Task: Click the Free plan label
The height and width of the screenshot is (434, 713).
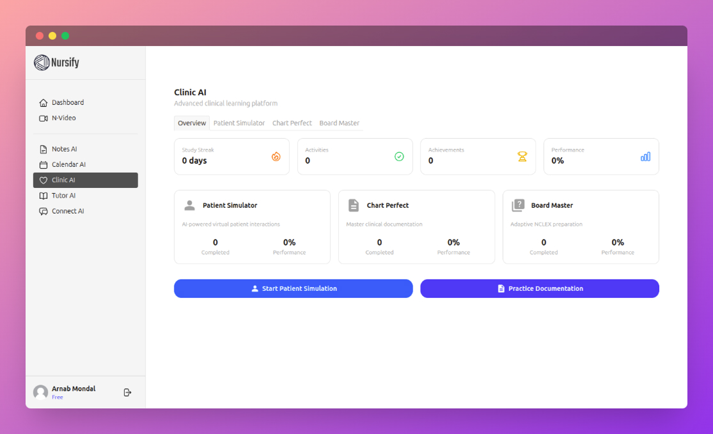Action: tap(58, 397)
